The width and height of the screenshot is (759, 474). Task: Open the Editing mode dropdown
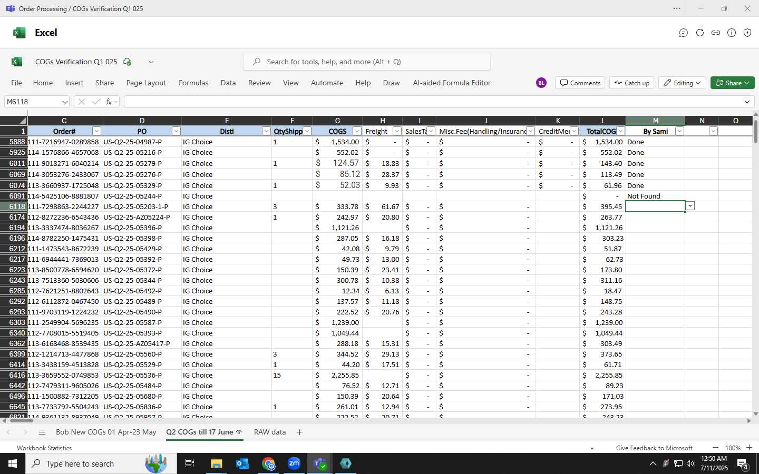(x=682, y=83)
